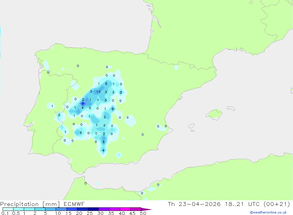
Task: Select the 0.5–1 mm legend swatch
Action: pyautogui.click(x=19, y=209)
